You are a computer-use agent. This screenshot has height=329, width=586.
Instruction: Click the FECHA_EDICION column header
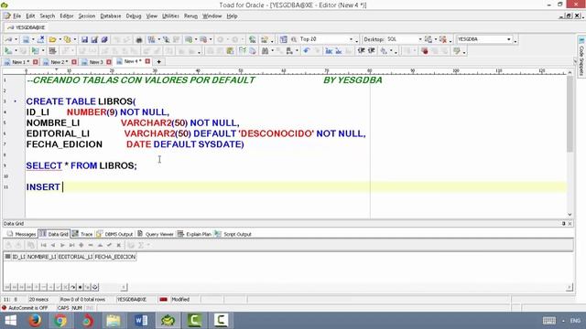tap(114, 257)
